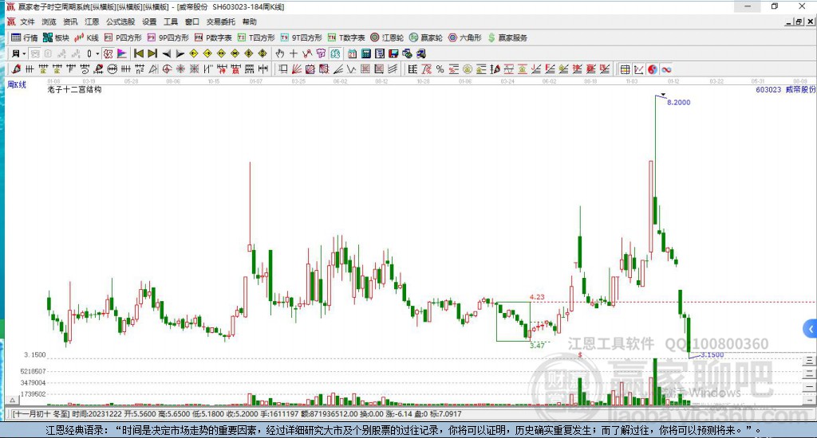817x438 pixels.
Task: Click the yellow diamond right-arrow icon
Action: [207, 53]
